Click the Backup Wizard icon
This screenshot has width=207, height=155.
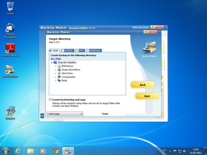(149, 47)
